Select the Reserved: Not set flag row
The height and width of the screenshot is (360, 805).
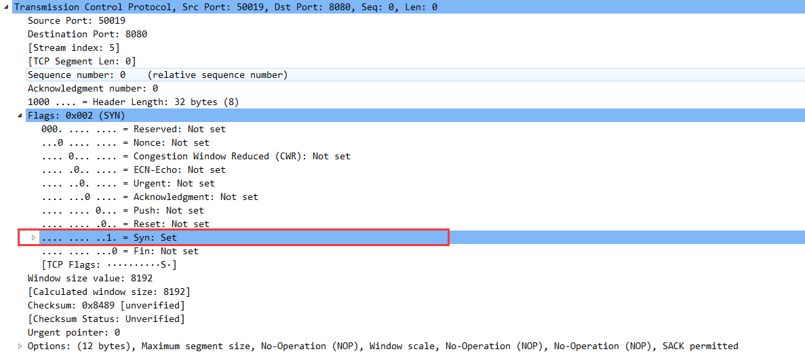click(134, 129)
